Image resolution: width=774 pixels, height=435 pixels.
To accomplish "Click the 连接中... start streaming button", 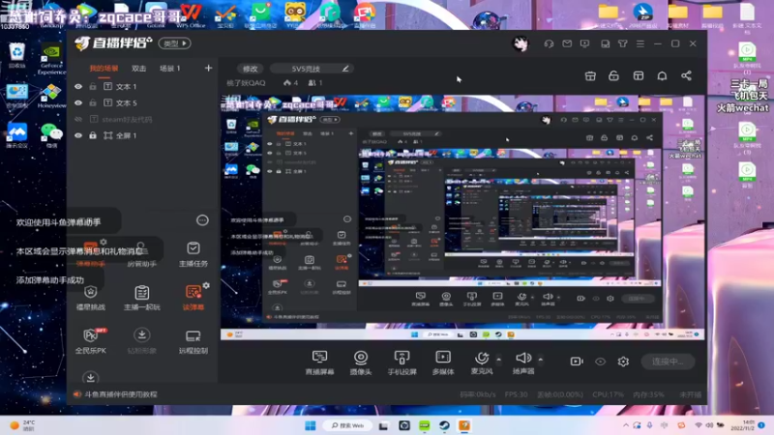I will (x=668, y=362).
